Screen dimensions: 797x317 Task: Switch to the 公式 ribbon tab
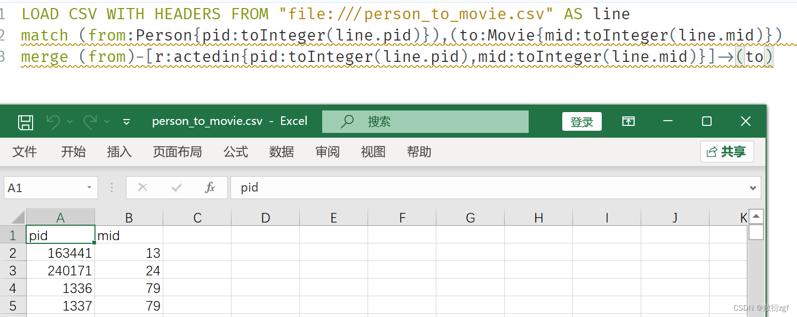[236, 152]
